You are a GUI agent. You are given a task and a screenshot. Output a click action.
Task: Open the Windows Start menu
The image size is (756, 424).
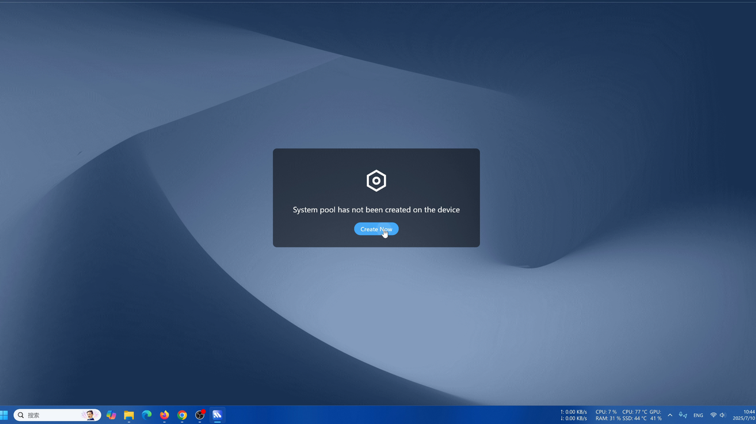coord(5,415)
